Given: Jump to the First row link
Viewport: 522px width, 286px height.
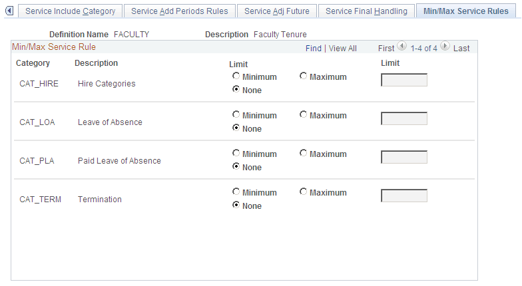Looking at the screenshot, I should click(x=386, y=49).
